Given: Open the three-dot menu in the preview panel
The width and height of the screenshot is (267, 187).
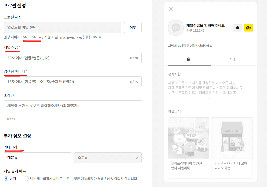Looking at the screenshot, I should coord(250,9).
